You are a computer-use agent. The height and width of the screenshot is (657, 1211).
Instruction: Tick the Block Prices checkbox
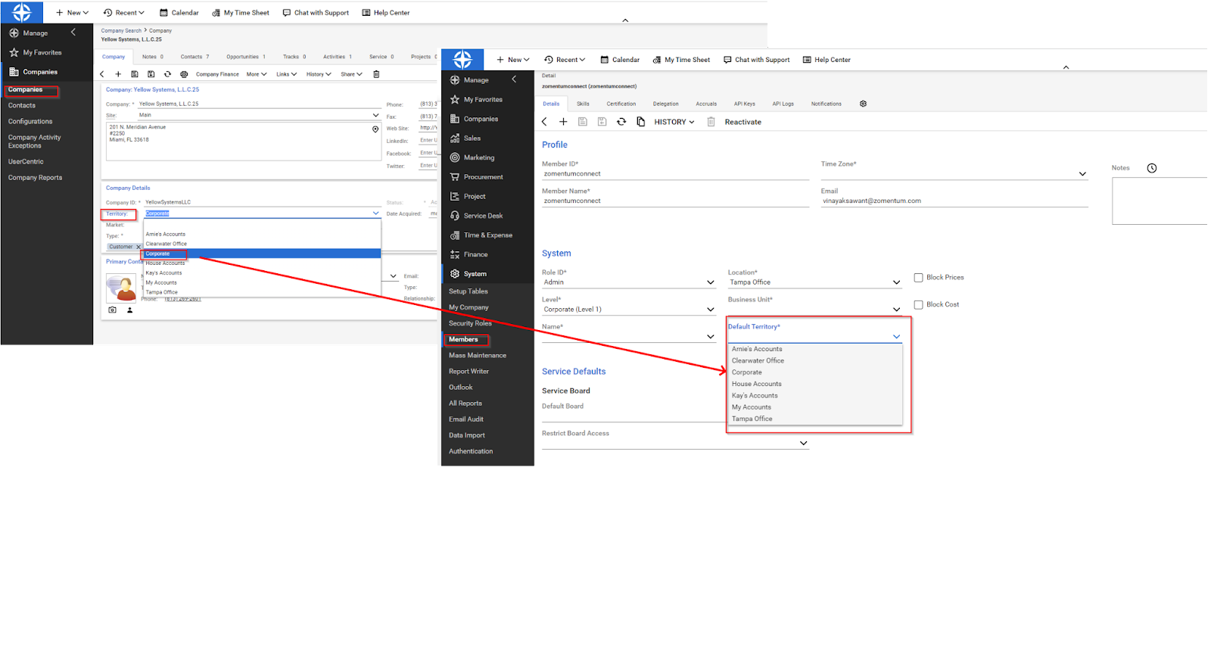tap(918, 278)
